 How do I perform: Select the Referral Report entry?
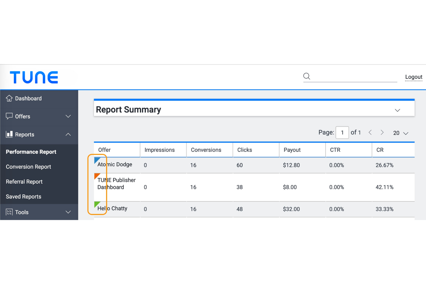coord(24,182)
